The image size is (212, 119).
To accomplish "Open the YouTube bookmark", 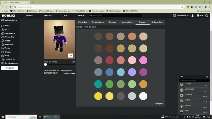I will pyautogui.click(x=32, y=11).
